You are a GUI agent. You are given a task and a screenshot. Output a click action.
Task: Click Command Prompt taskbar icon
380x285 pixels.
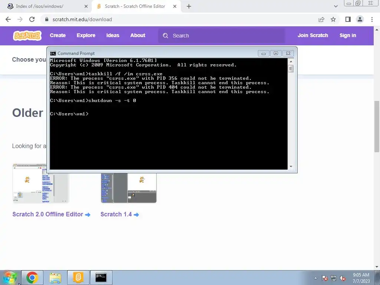click(101, 278)
